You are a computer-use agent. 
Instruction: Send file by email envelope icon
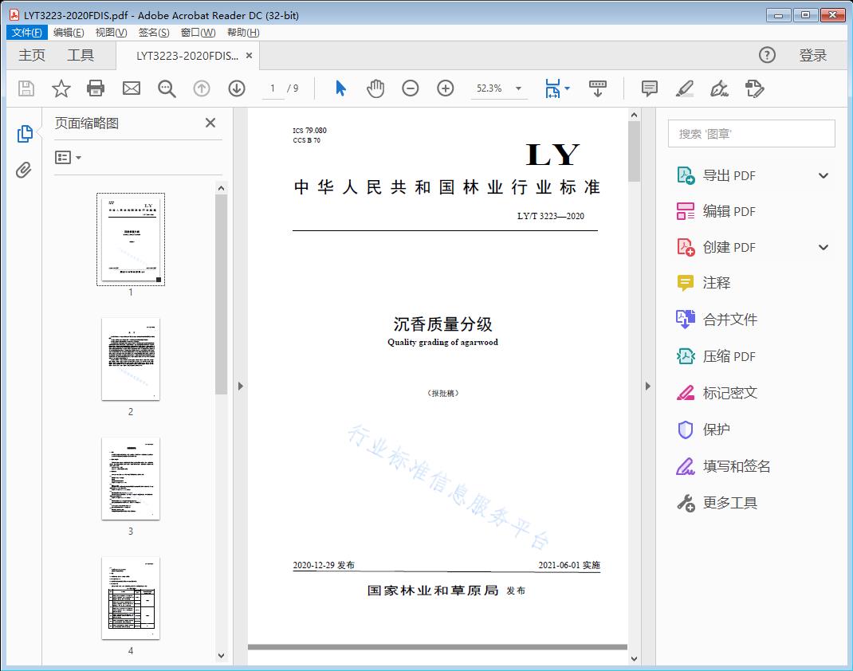pyautogui.click(x=132, y=88)
